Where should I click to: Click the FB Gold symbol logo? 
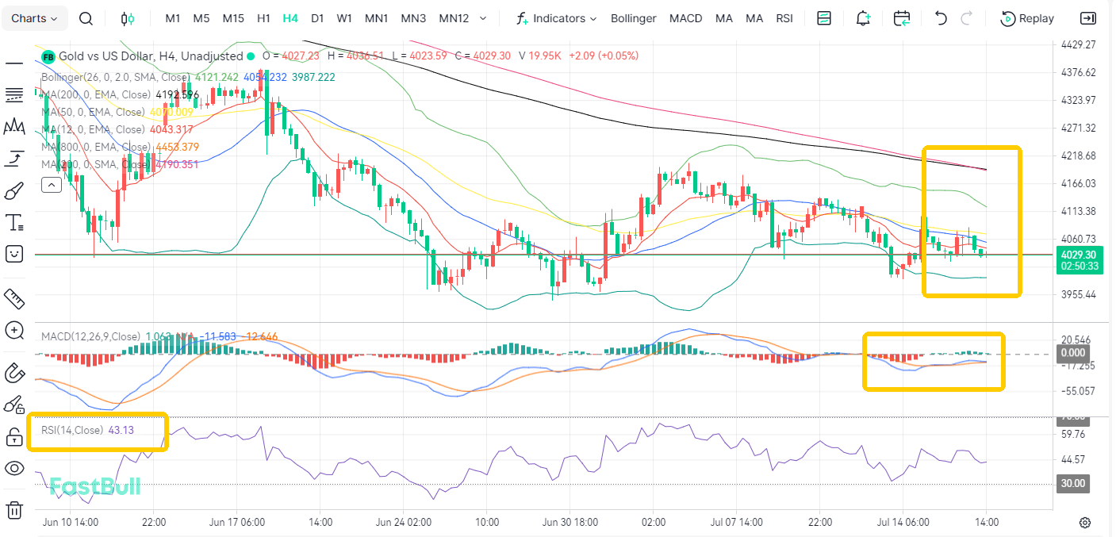point(48,56)
